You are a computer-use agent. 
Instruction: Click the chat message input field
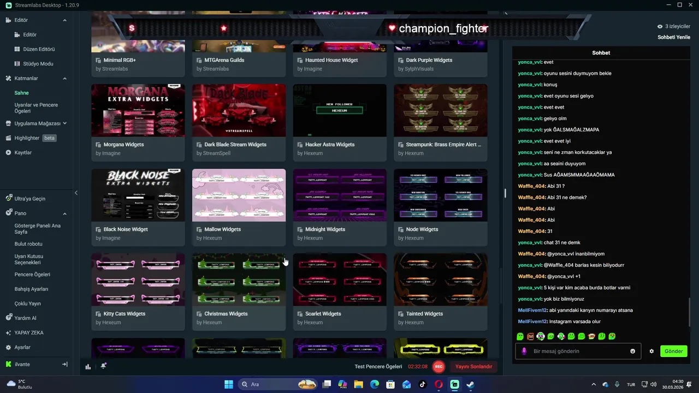pyautogui.click(x=579, y=351)
